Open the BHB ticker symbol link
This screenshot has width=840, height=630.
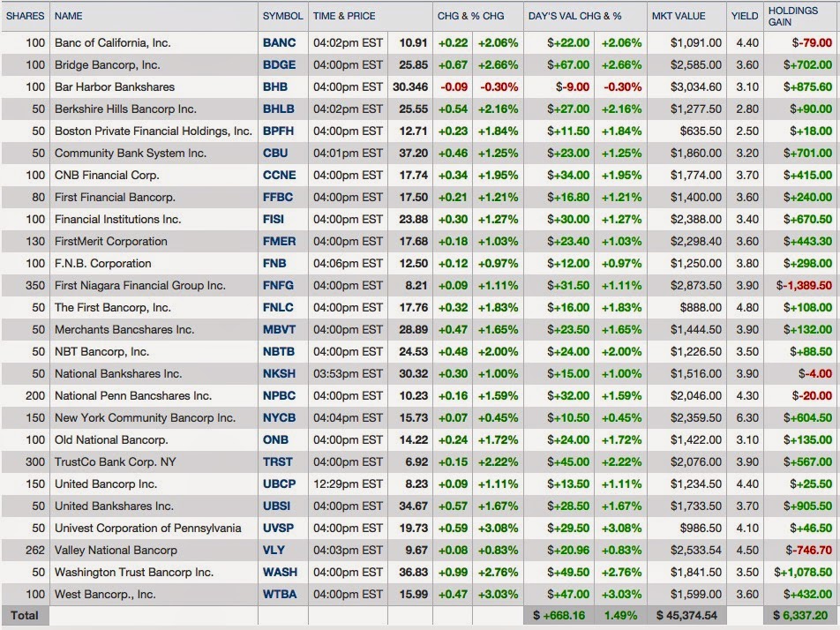pyautogui.click(x=274, y=86)
